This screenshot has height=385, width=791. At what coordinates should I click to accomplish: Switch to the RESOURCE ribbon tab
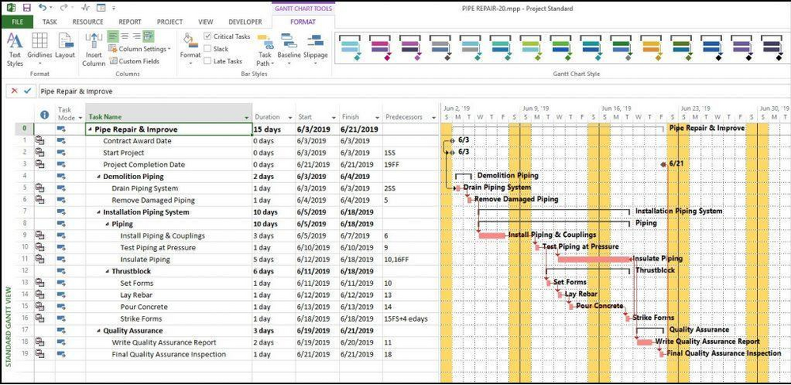tap(88, 22)
